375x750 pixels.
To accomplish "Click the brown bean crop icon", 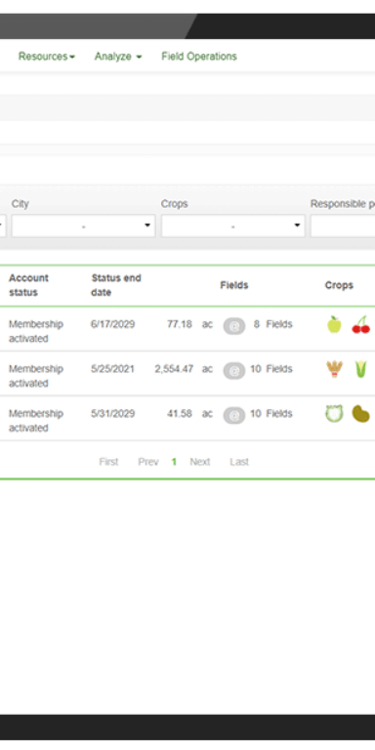I will click(x=361, y=414).
